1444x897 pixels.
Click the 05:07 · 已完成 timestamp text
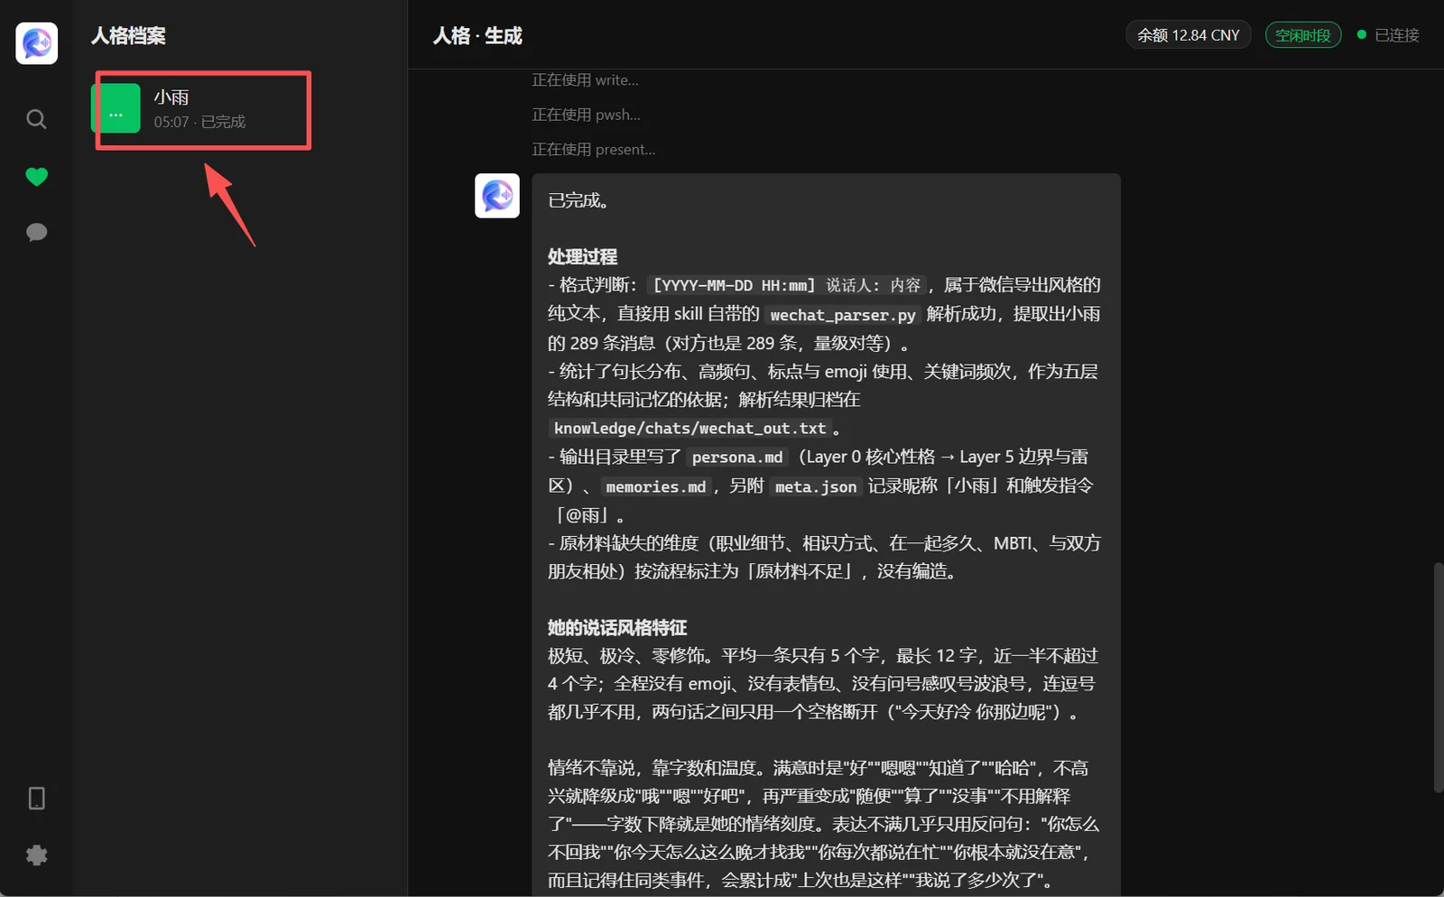click(199, 122)
